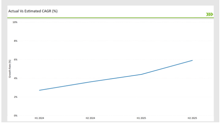Click the 8% dotted gridline

[116, 41]
